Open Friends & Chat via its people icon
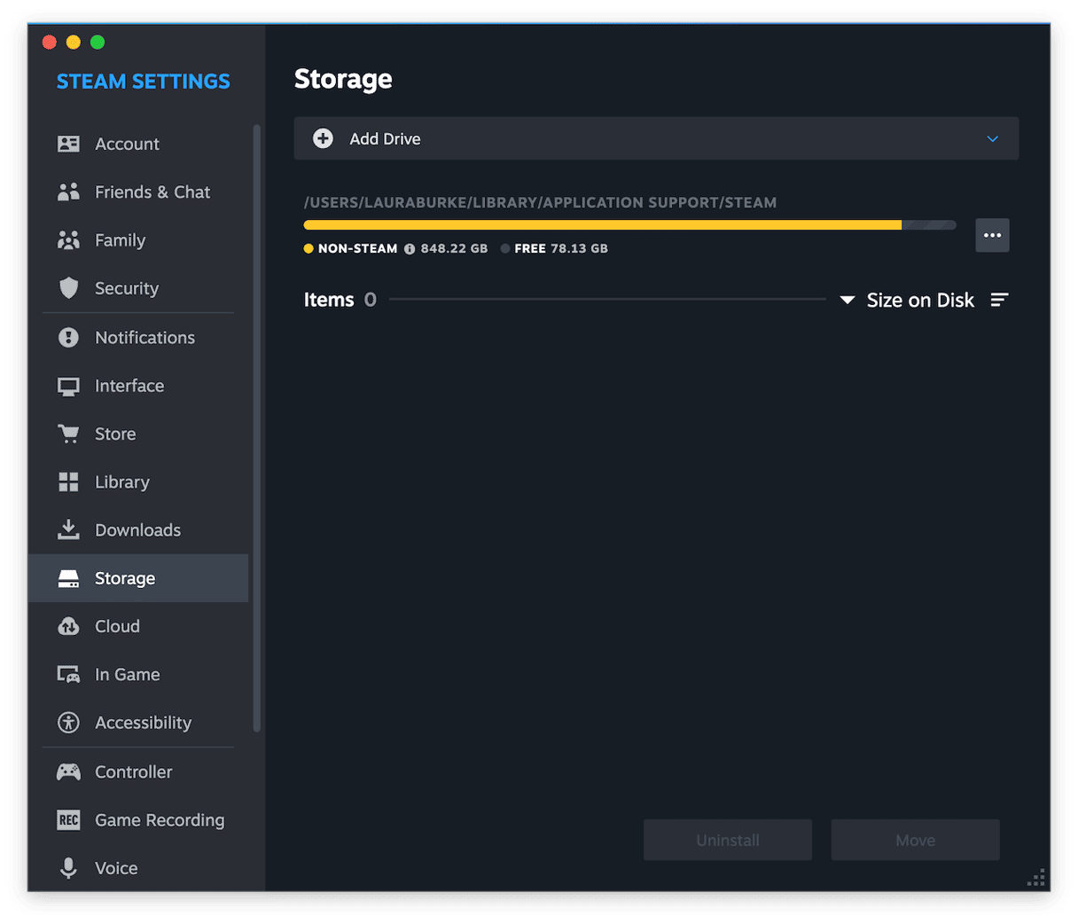Viewport: 1078px width, 924px height. click(x=68, y=192)
